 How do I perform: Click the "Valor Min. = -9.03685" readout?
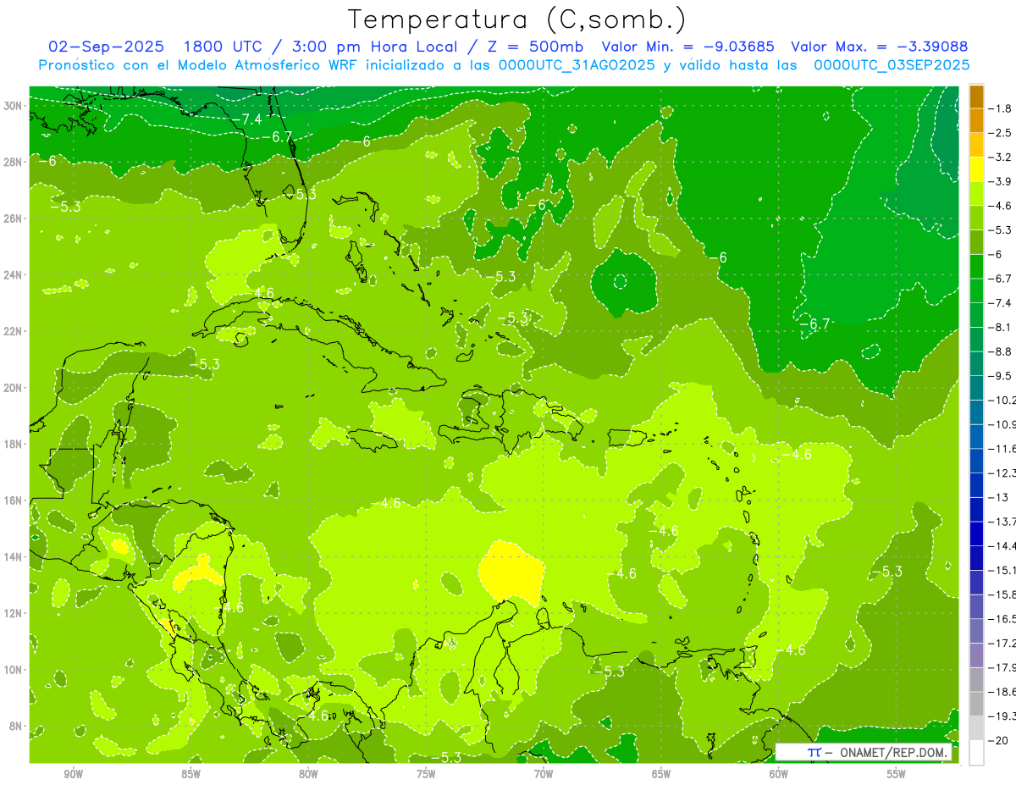689,47
